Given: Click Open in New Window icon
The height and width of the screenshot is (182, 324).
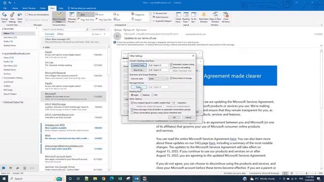Looking at the screenshot, I should 215,17.
